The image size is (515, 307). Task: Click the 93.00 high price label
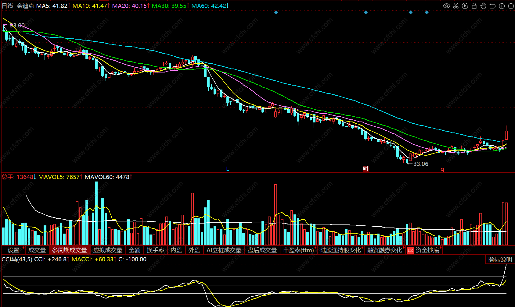click(x=17, y=25)
